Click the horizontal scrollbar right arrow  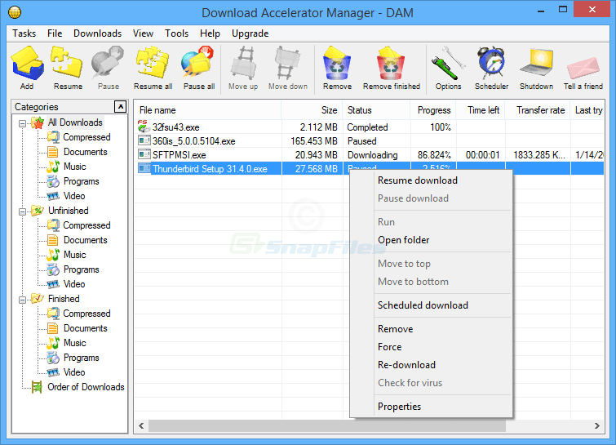click(x=596, y=425)
